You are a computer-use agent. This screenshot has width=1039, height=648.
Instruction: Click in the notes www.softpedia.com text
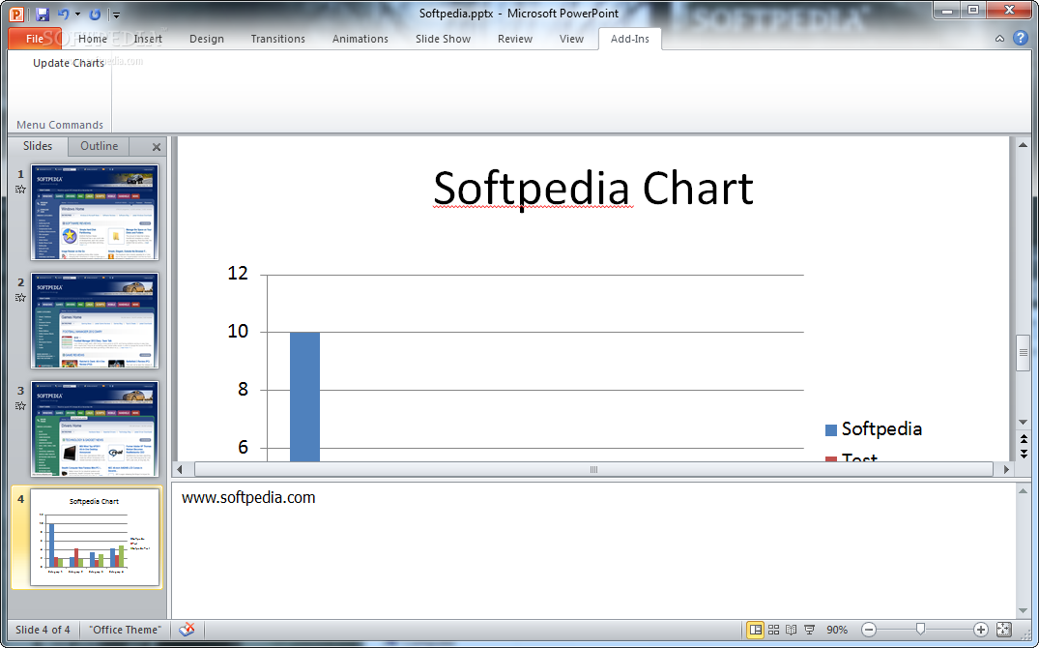pos(248,497)
